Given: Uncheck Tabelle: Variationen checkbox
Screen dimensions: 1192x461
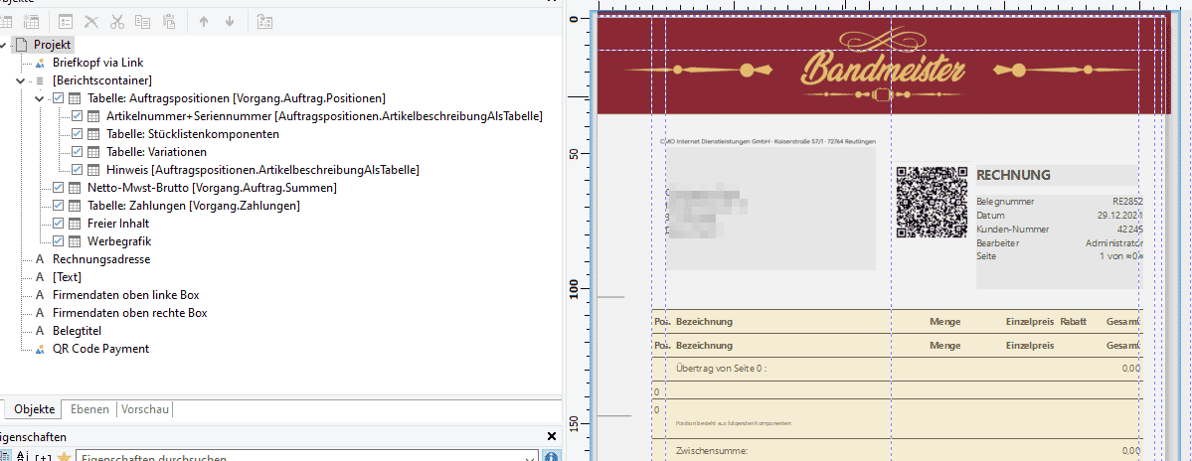Looking at the screenshot, I should pos(78,152).
